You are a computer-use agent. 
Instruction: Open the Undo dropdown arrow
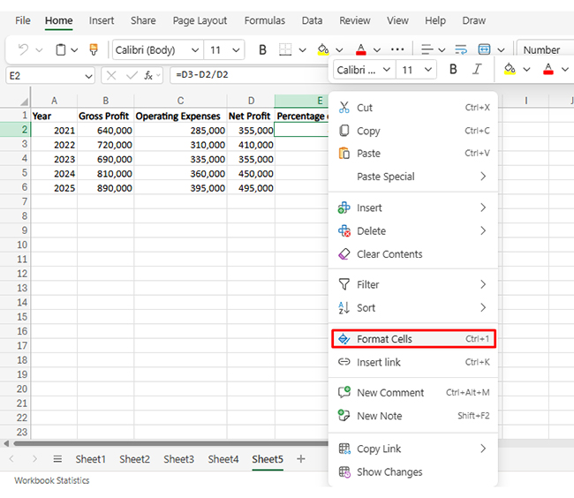(39, 49)
